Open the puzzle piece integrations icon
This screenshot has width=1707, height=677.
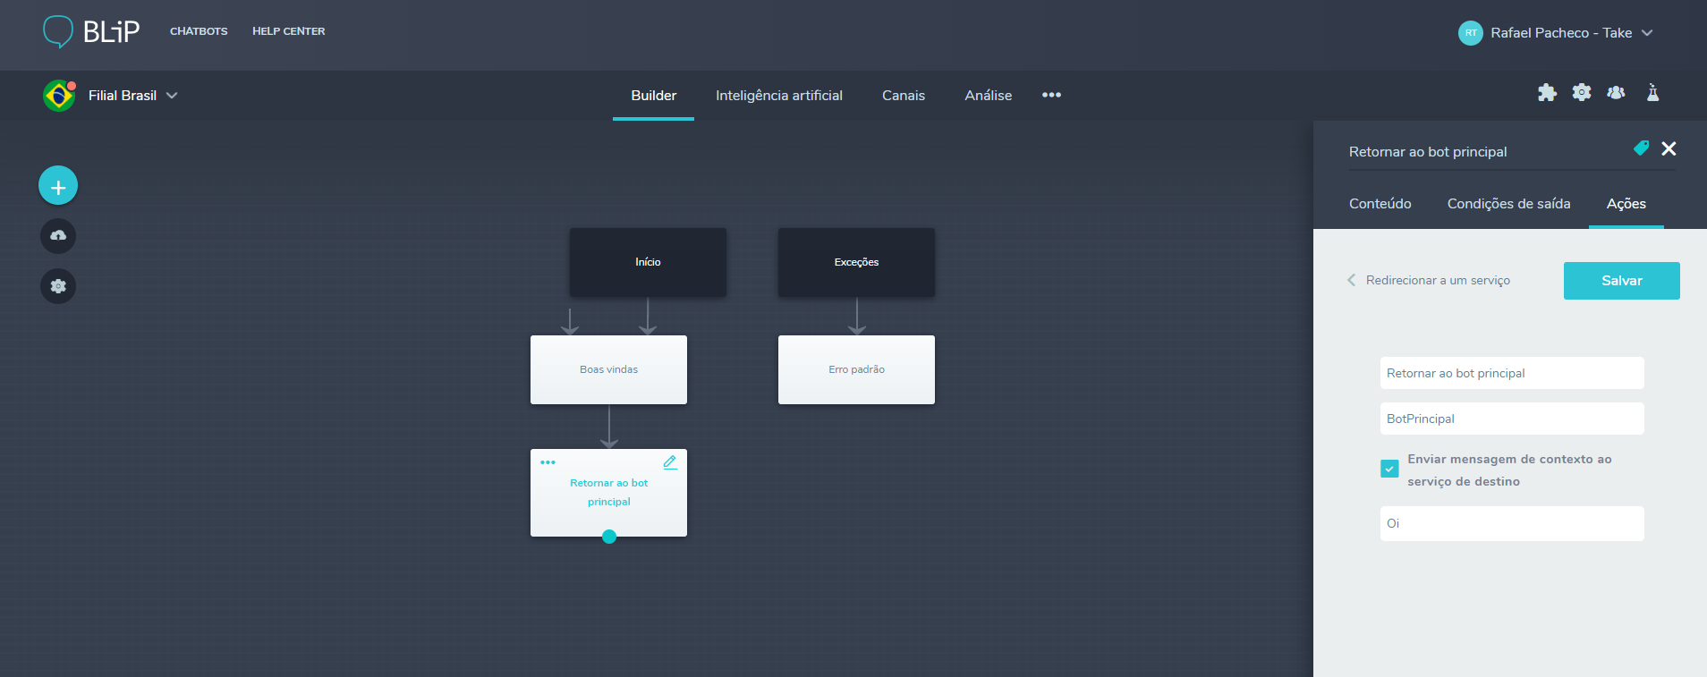coord(1547,93)
